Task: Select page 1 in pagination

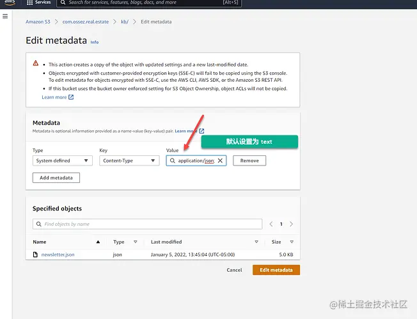Action: 281,224
